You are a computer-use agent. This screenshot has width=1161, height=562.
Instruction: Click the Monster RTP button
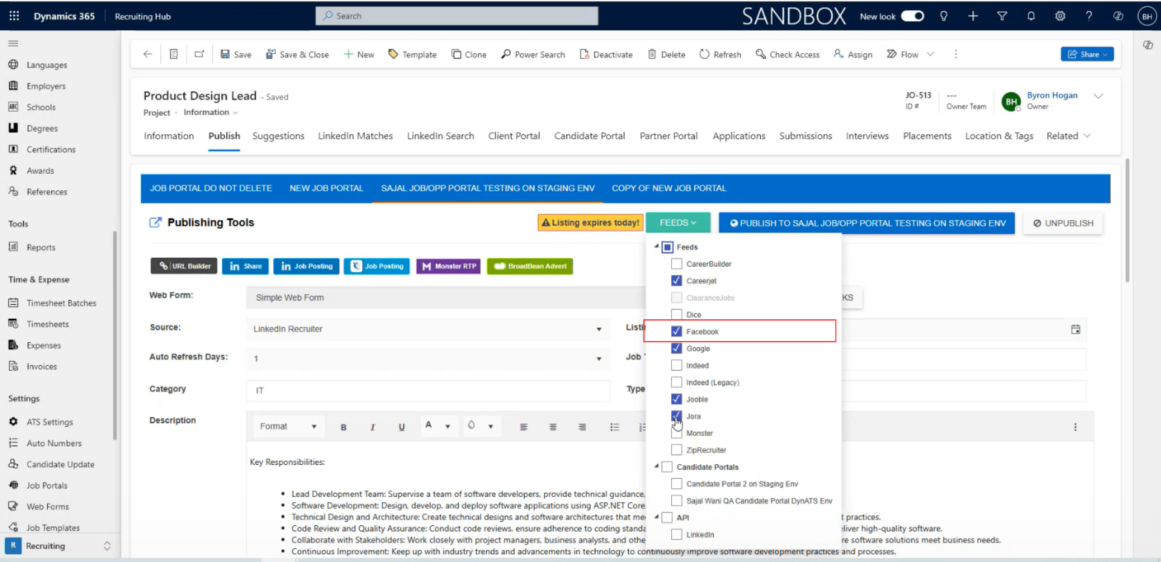point(448,266)
